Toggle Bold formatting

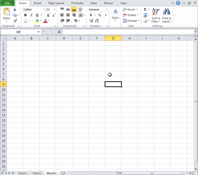[25, 15]
